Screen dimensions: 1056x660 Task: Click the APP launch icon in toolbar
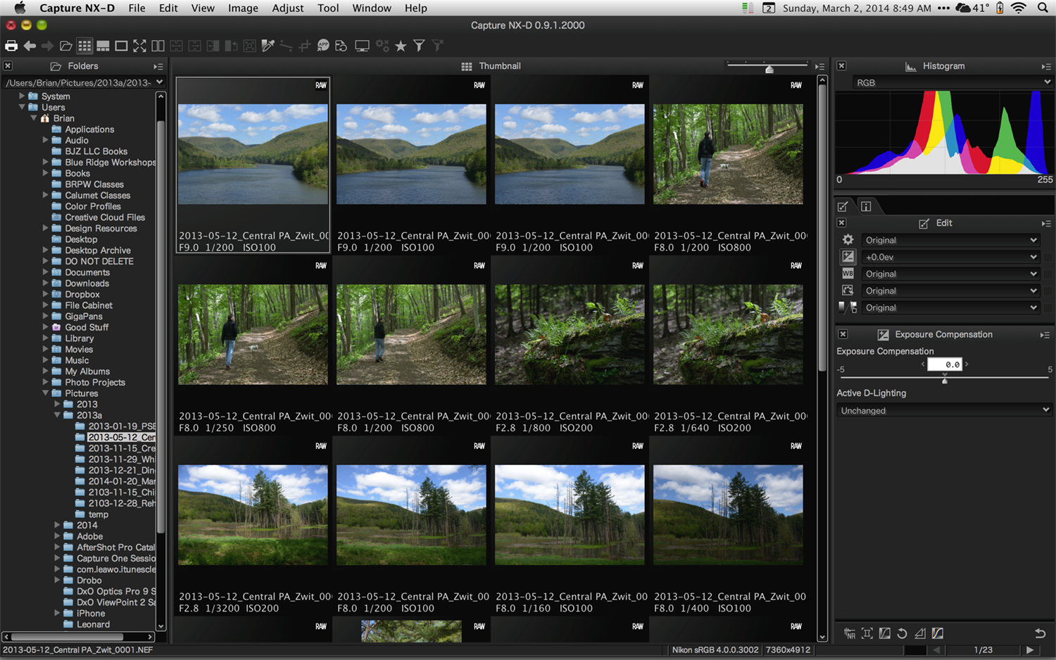323,45
